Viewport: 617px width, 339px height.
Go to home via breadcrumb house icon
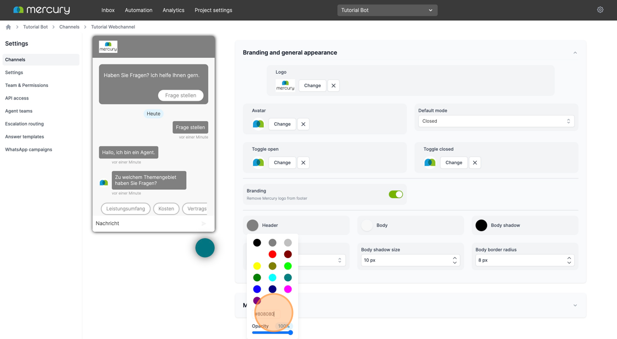8,27
